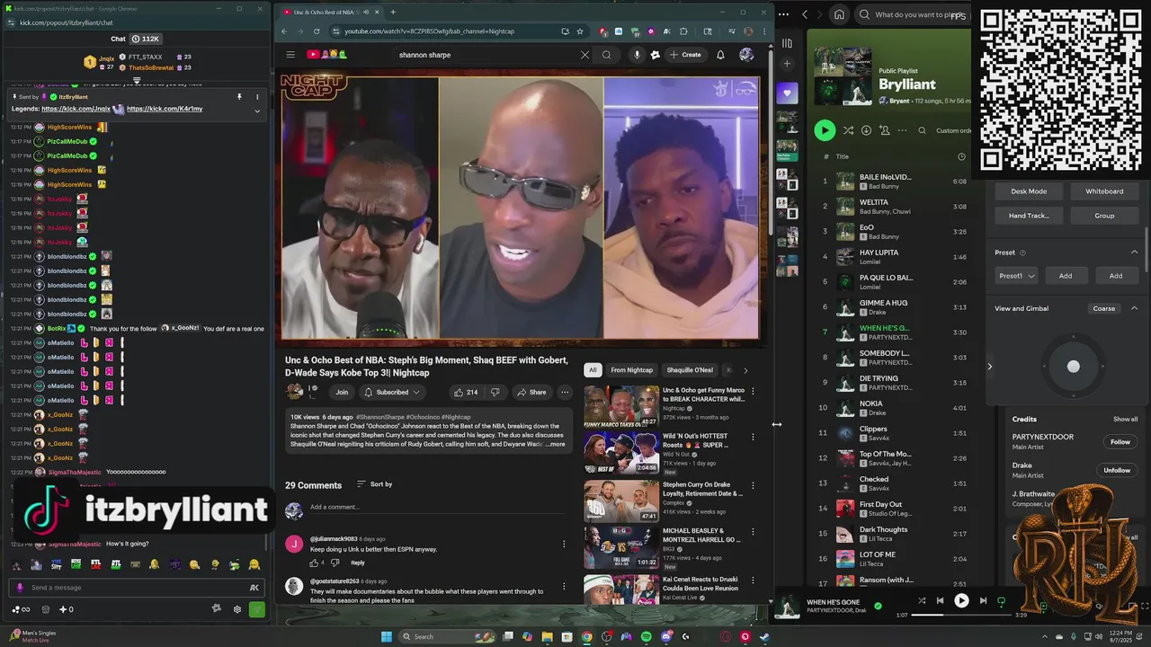
Task: Open Spotify home icon
Action: coord(839,14)
